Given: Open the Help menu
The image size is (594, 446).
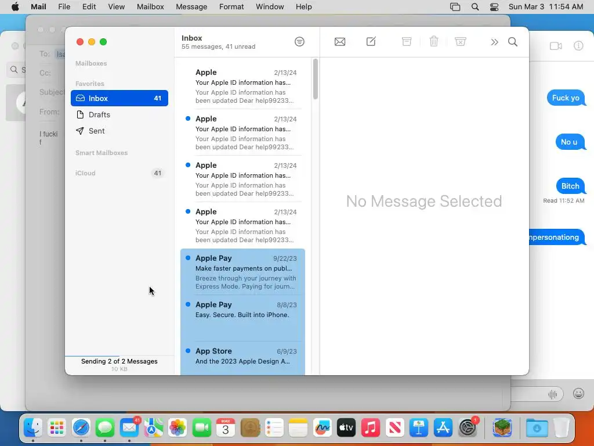Looking at the screenshot, I should coord(303,7).
